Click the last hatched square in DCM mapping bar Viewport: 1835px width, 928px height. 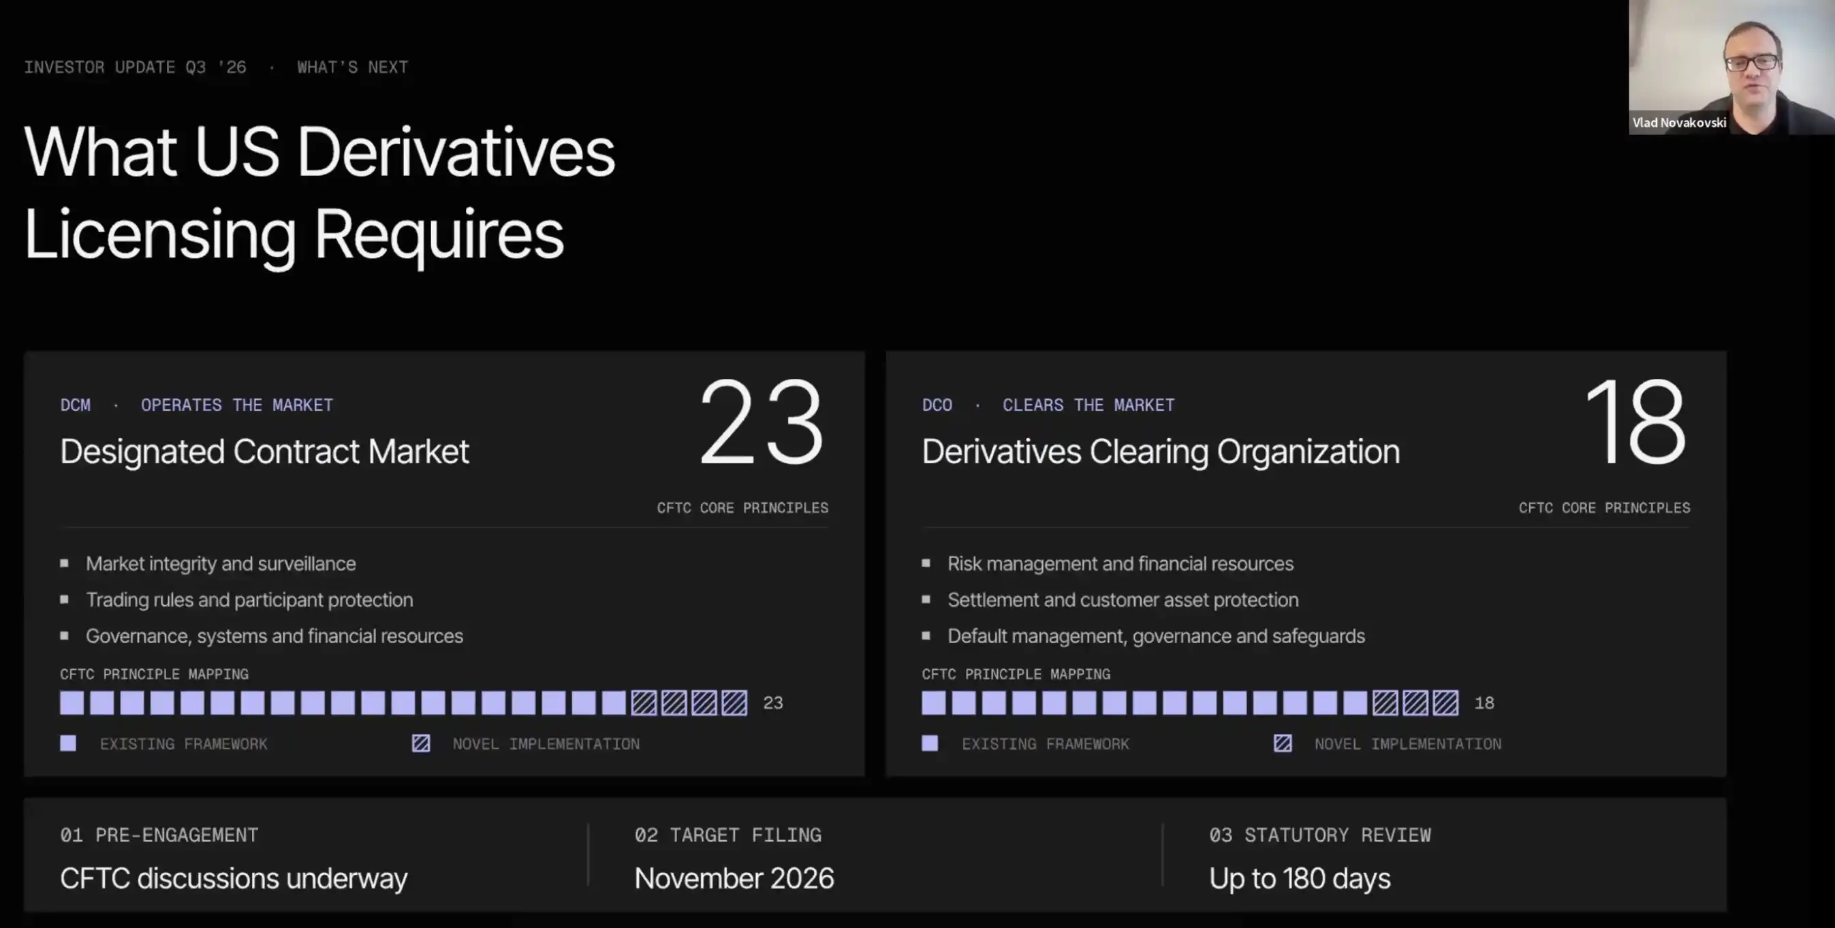click(734, 702)
